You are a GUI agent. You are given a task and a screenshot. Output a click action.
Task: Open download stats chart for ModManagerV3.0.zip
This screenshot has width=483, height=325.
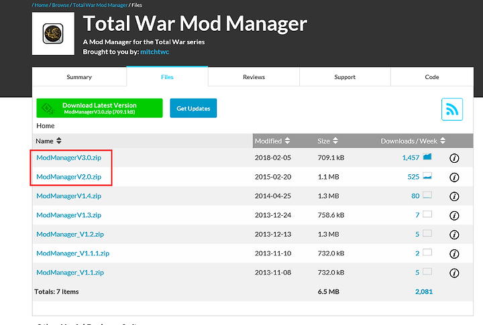pyautogui.click(x=427, y=157)
